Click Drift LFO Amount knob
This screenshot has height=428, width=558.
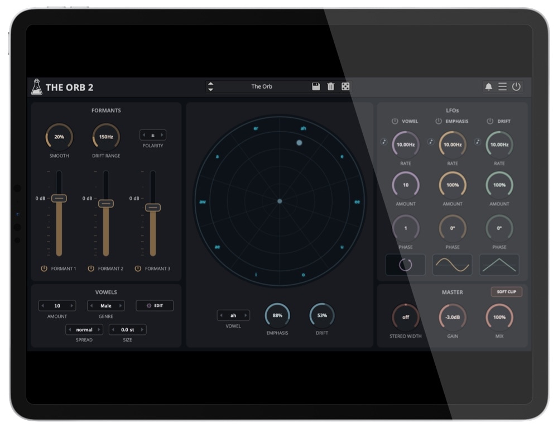tap(499, 185)
